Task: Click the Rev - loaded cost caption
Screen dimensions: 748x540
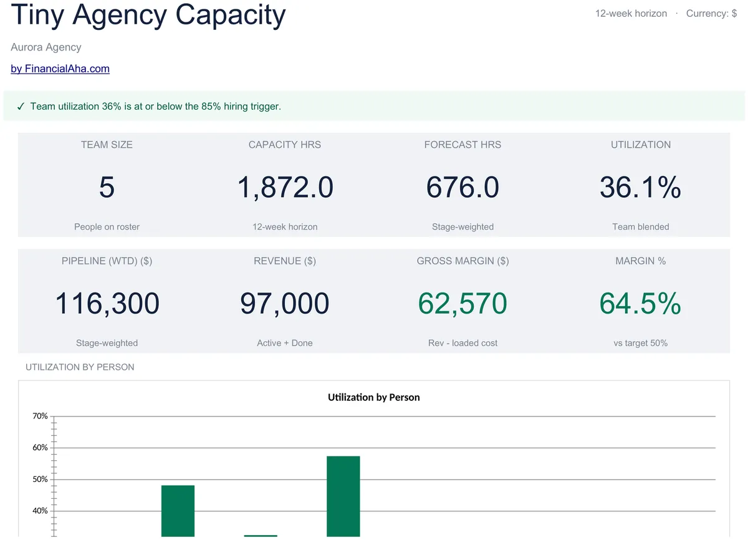Action: click(463, 343)
